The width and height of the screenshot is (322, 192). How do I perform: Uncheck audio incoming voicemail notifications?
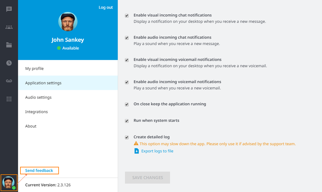tap(127, 82)
